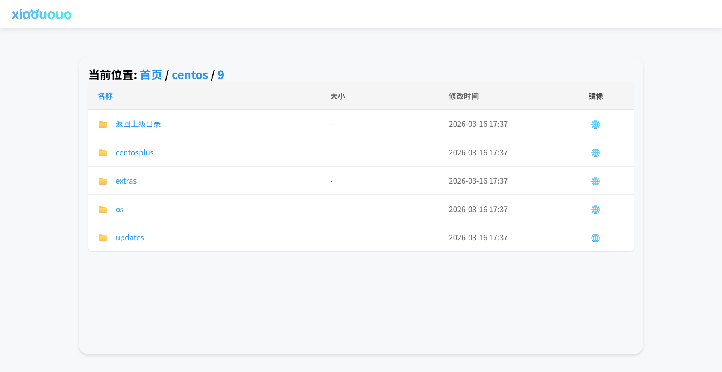
Task: Select centos in the breadcrumb path
Action: point(190,75)
